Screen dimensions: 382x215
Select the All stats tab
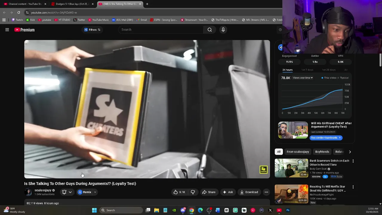click(346, 70)
